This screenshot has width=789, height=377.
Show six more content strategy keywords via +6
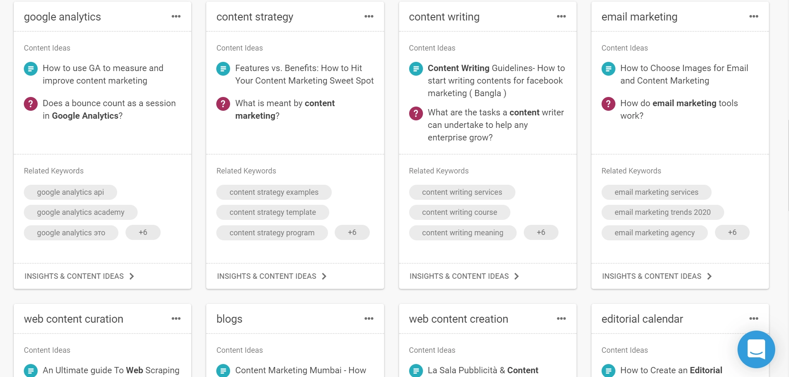point(352,232)
